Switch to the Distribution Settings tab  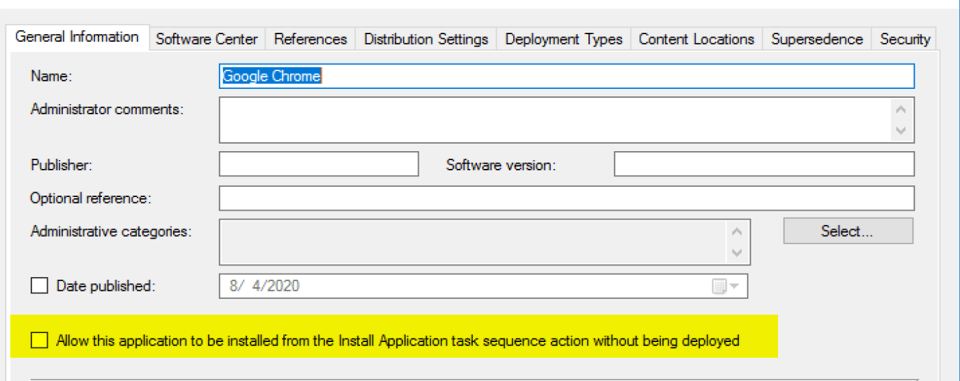tap(426, 39)
